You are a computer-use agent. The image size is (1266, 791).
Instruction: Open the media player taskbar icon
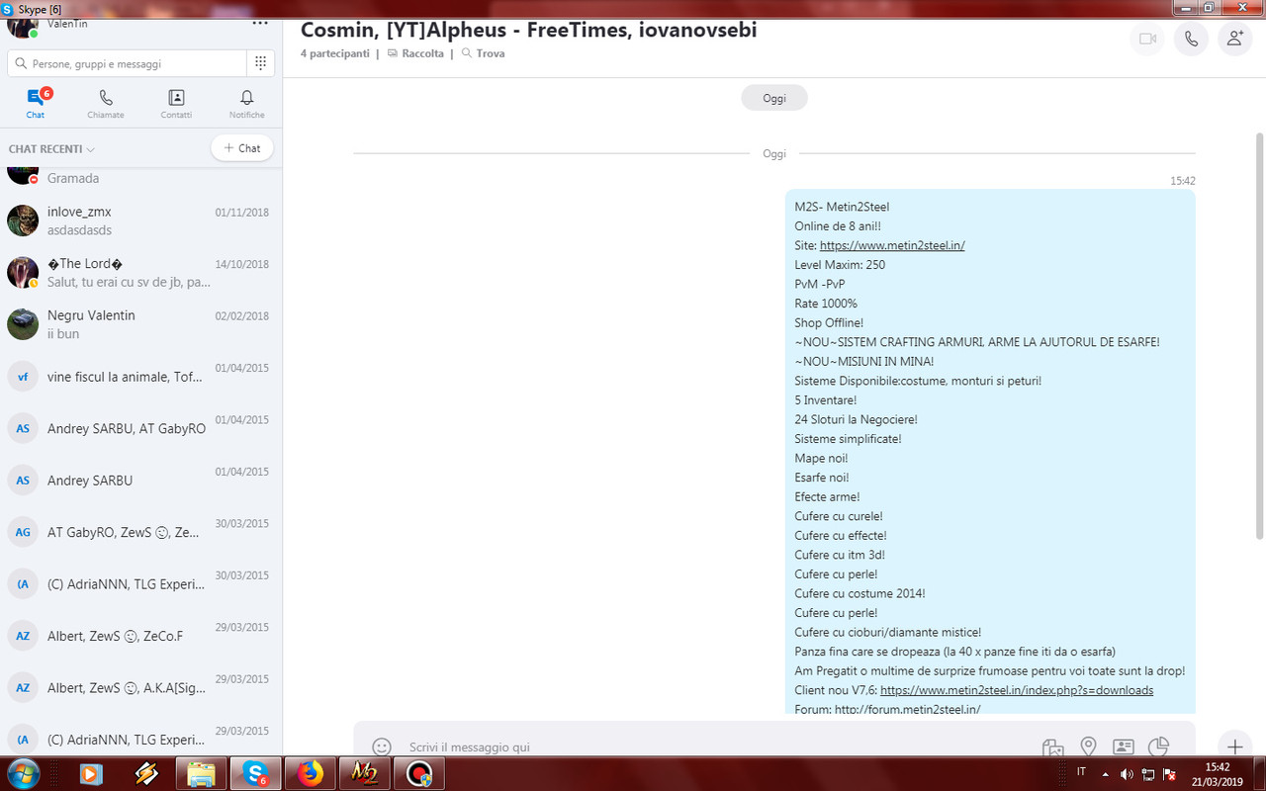91,773
